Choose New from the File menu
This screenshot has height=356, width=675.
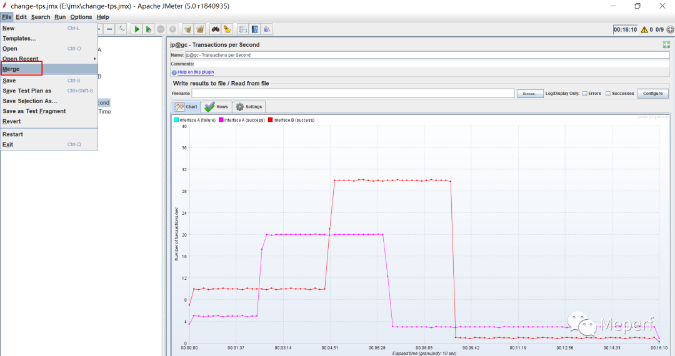coord(49,28)
